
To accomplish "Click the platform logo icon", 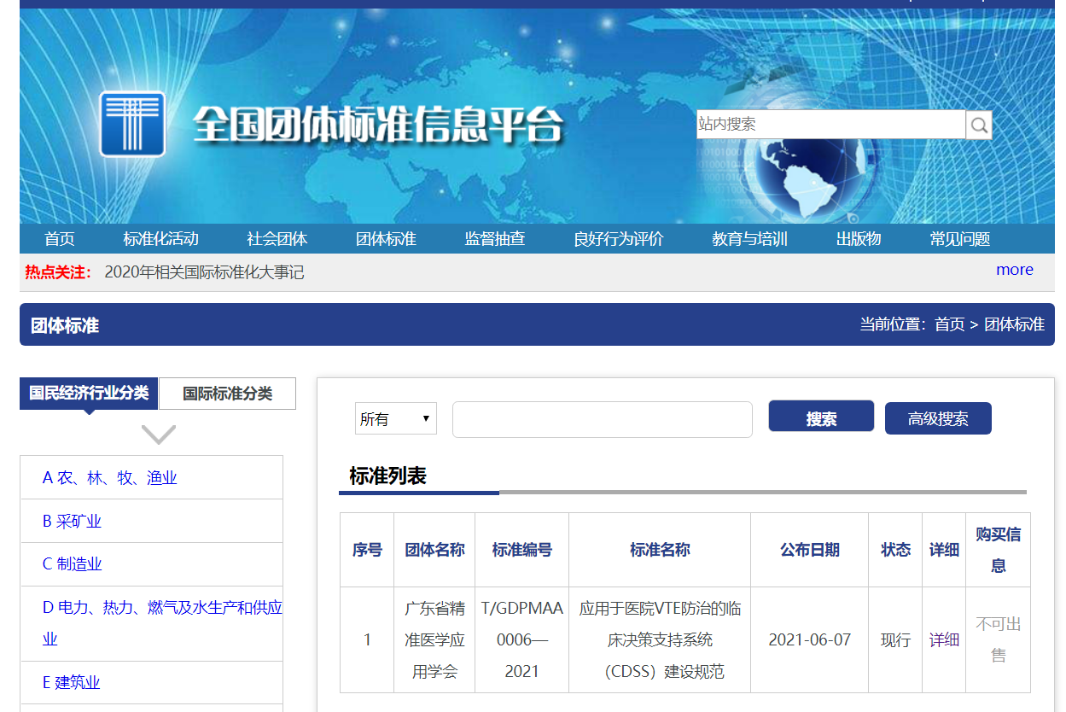I will point(132,125).
